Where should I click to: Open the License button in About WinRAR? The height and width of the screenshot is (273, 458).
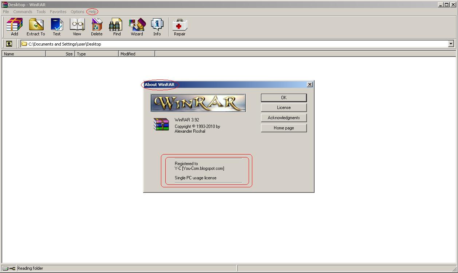284,108
